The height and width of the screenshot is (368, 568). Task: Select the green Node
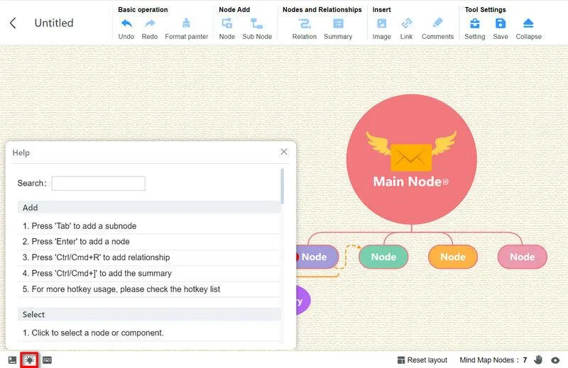coord(383,257)
